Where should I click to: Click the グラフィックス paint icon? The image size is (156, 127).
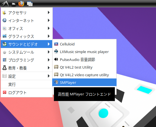pos(5,36)
